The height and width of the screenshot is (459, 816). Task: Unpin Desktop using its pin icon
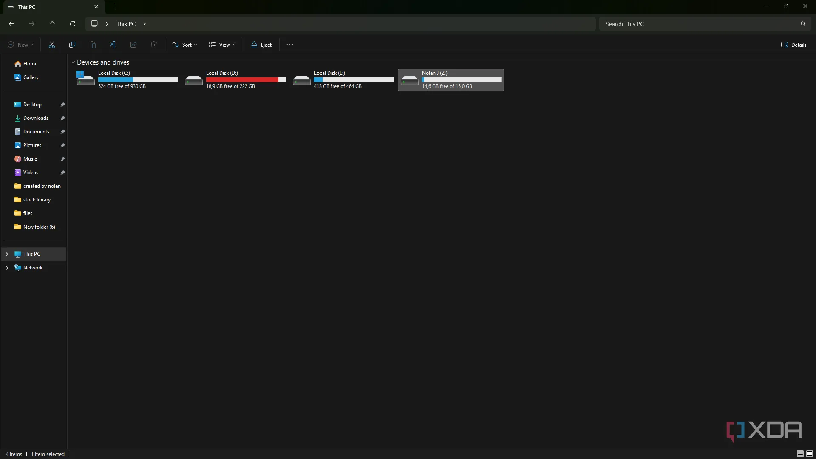(x=62, y=105)
